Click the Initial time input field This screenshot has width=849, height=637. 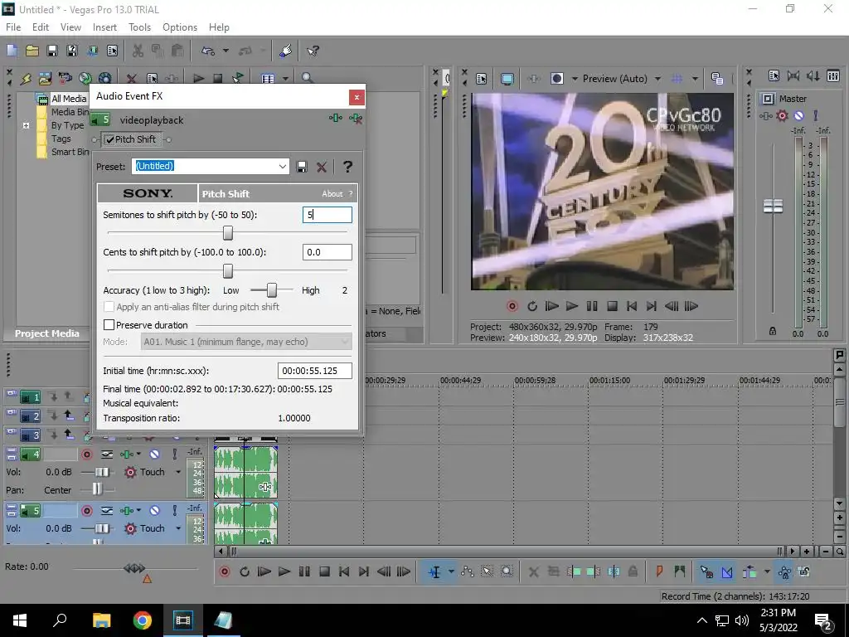coord(314,371)
